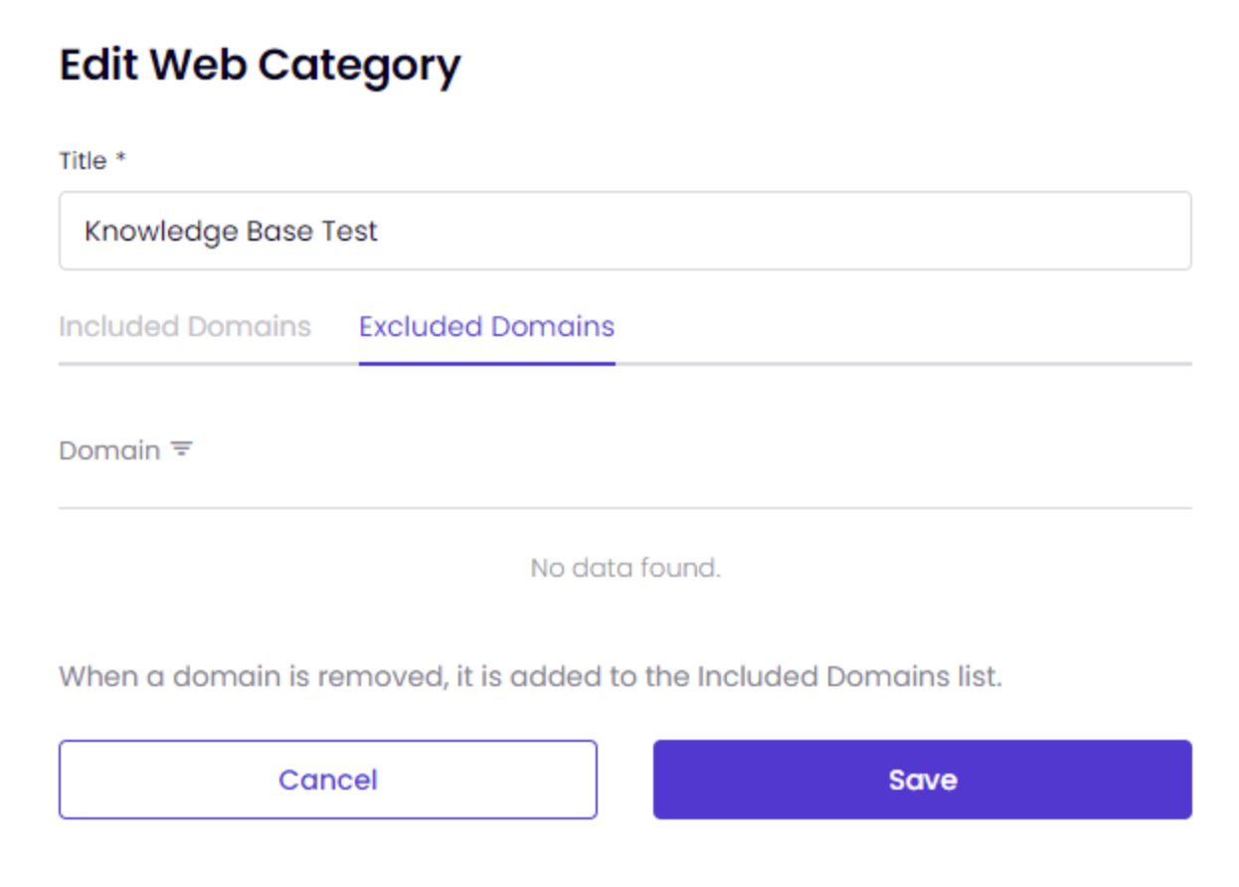The width and height of the screenshot is (1239, 887).
Task: Place cursor in 'Knowledge Base Test' text
Action: 231,231
